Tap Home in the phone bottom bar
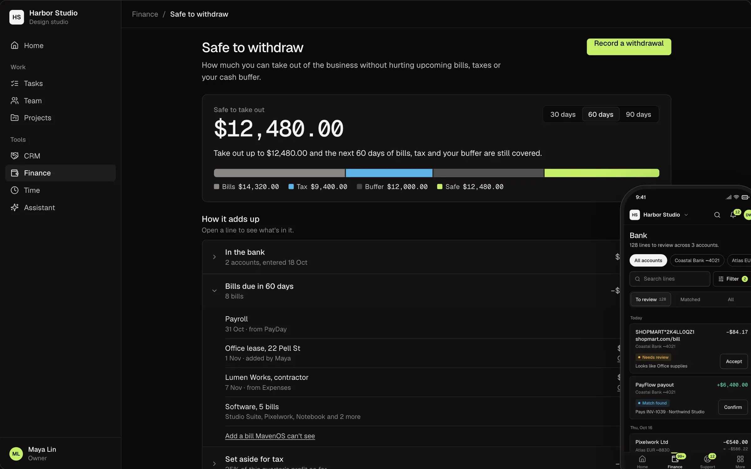 (x=642, y=461)
